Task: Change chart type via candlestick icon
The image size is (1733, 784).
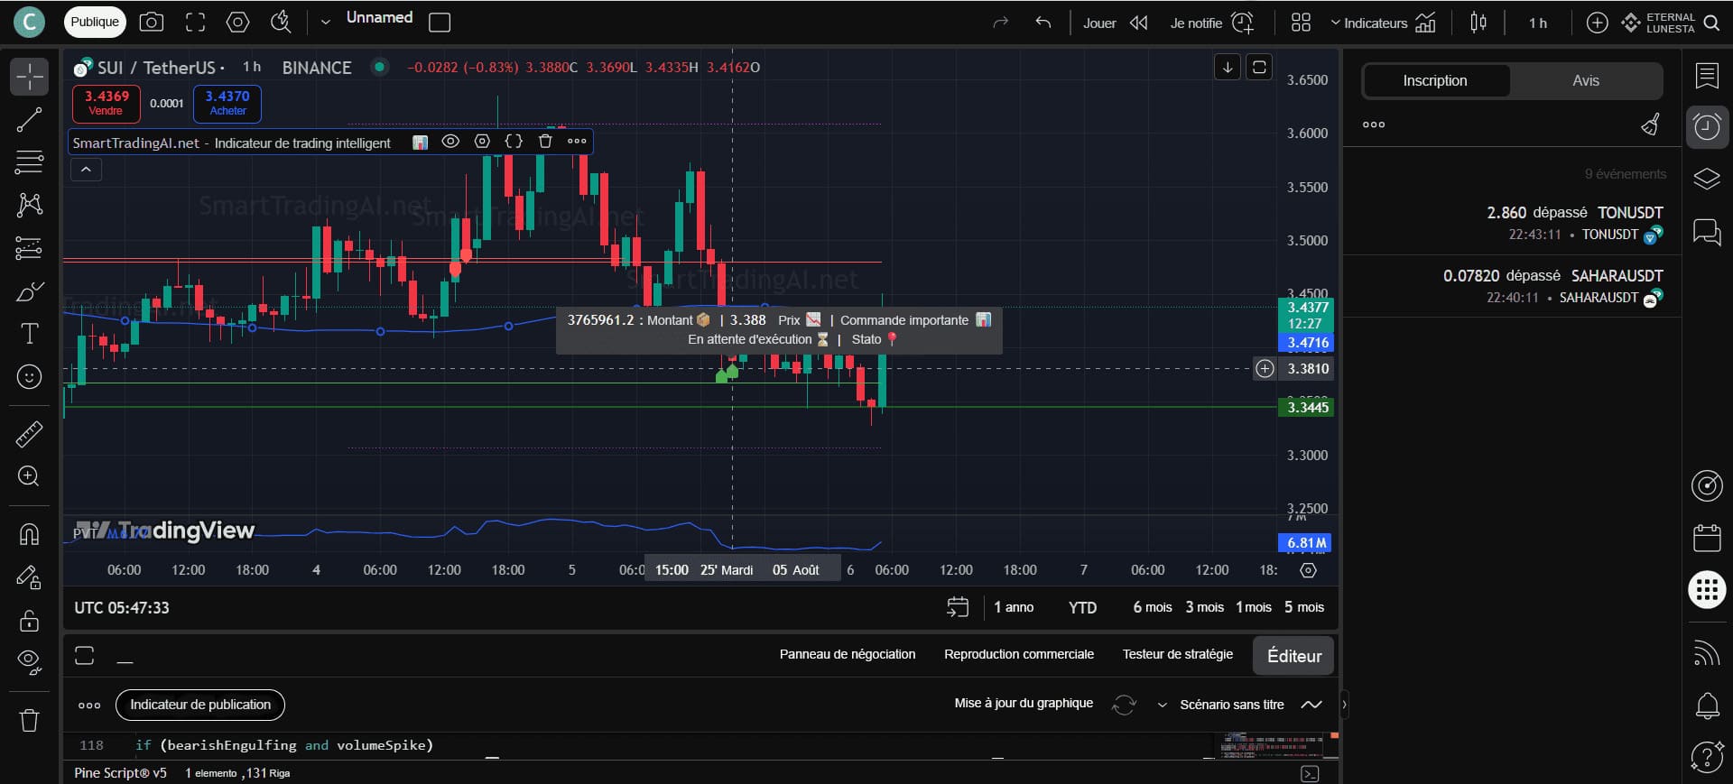Action: point(1478,23)
